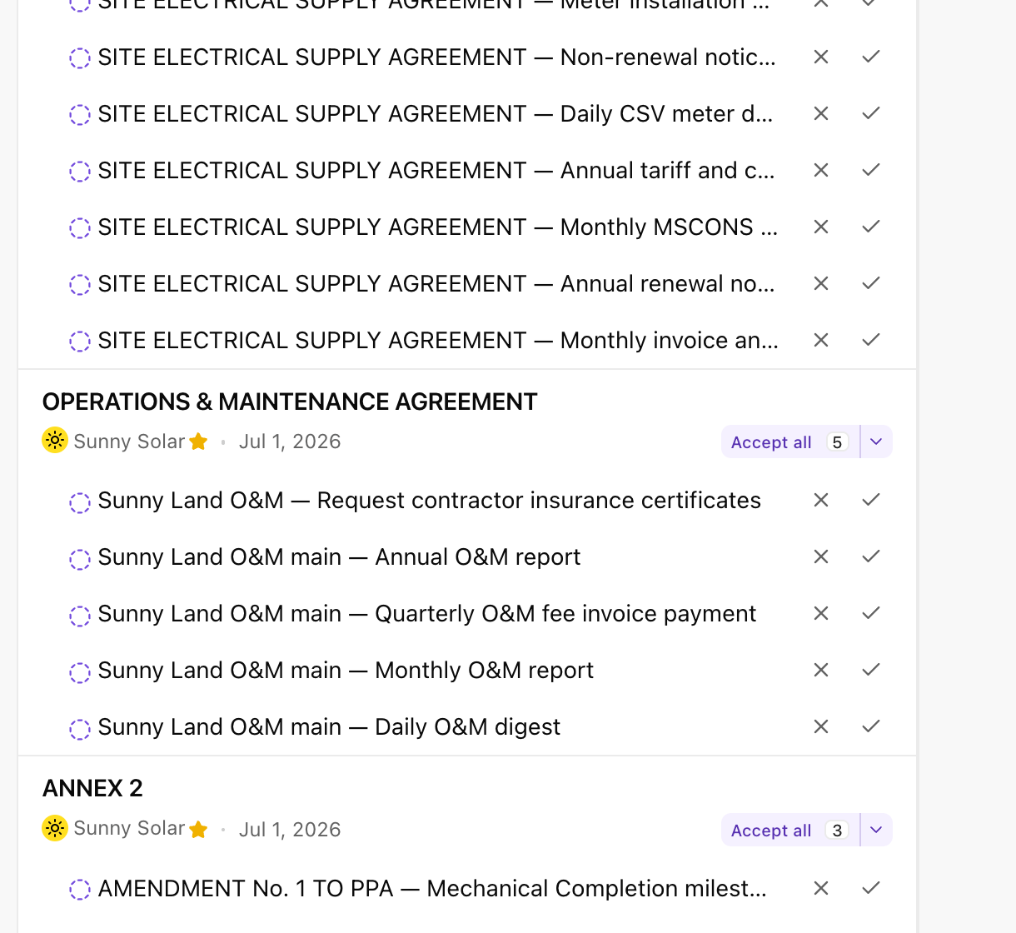Dismiss the Mechanical Completion milestone task
This screenshot has width=1016, height=933.
point(821,888)
